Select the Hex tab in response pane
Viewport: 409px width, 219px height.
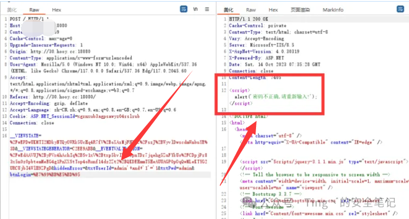coord(273,10)
